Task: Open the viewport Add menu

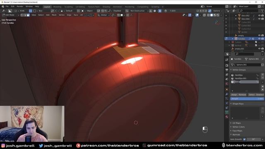Action: click(x=48, y=15)
